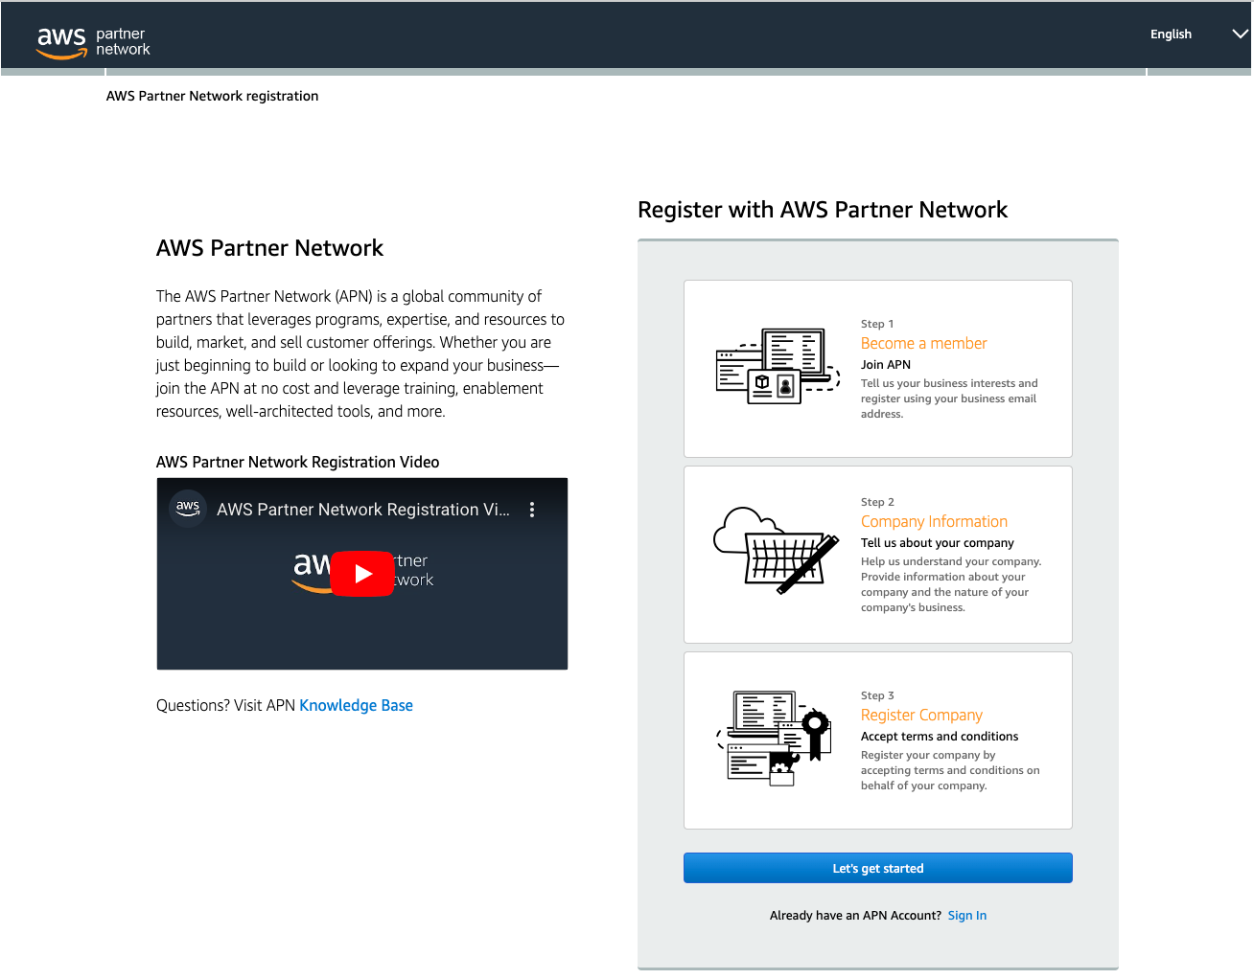Click the Step 1 Become a member illustration
Screen dimensions: 1254x979
(x=778, y=367)
